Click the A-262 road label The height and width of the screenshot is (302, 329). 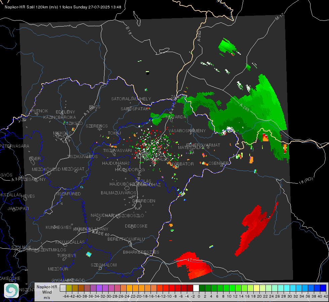coord(199,36)
